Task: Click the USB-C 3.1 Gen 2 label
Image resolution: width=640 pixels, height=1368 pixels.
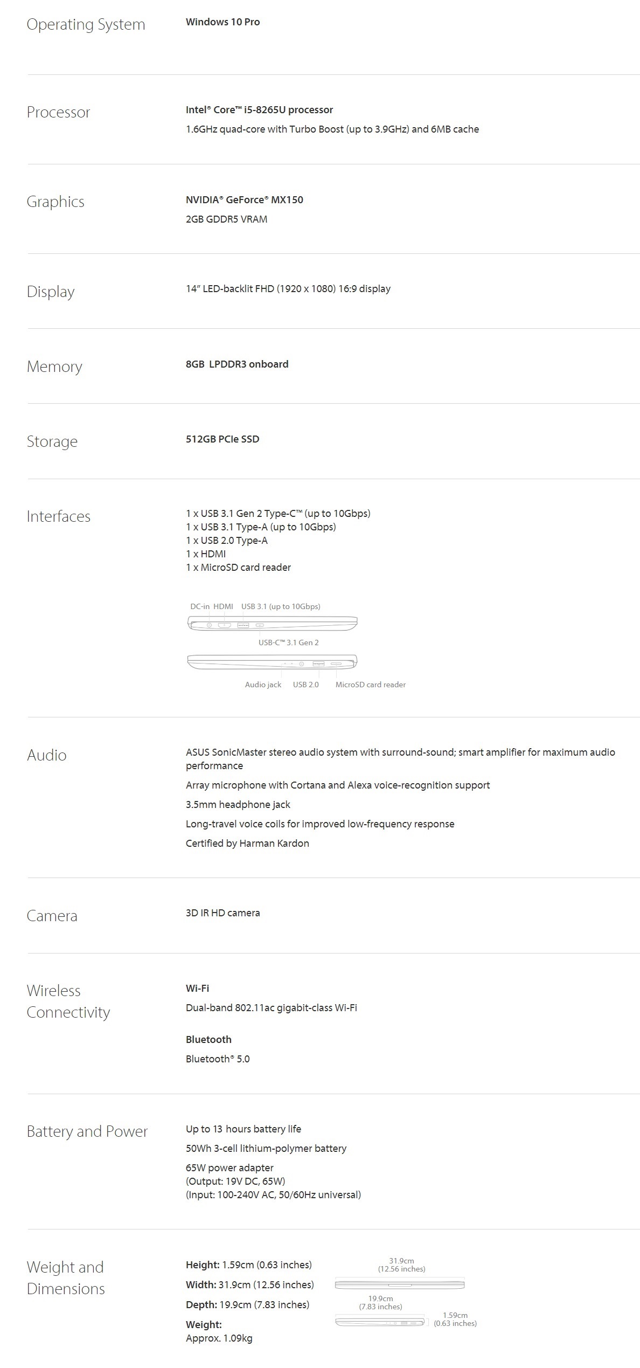Action: point(289,642)
